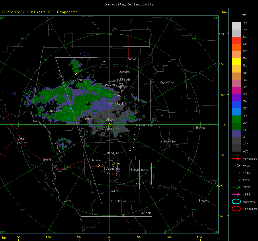Click the ThreeHills town label
The height and width of the screenshot is (241, 258).
(144, 125)
